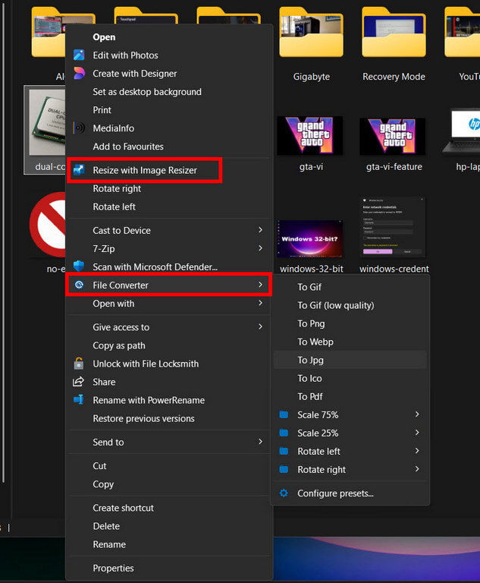Click the Image Resizer icon
The height and width of the screenshot is (583, 480).
(78, 171)
